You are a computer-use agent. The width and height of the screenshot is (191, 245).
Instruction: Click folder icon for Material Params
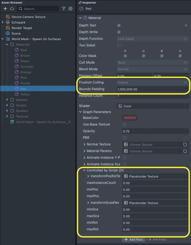click(x=185, y=151)
